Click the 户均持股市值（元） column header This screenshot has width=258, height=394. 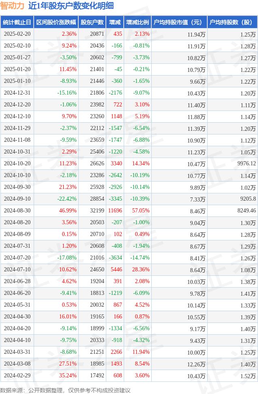pos(179,22)
